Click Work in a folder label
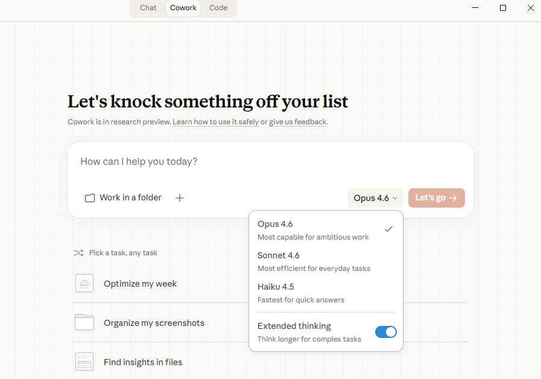The width and height of the screenshot is (541, 379). (130, 197)
